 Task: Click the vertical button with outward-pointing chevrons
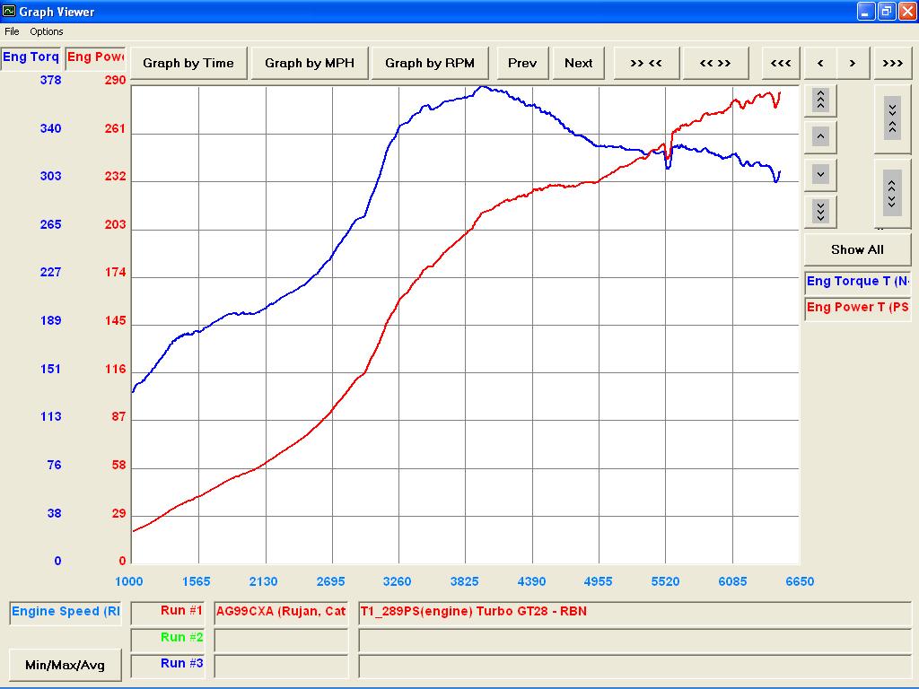point(892,194)
